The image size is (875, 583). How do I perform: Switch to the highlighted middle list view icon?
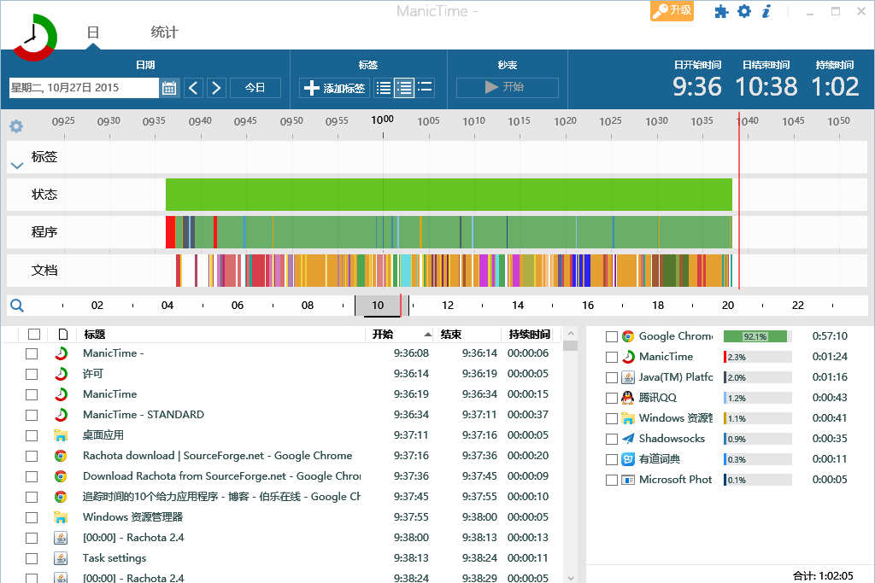tap(404, 88)
